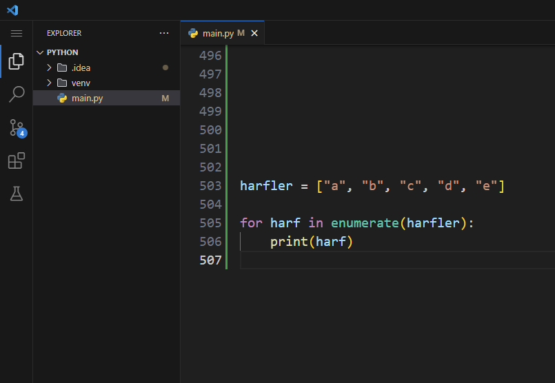Open Explorer views and more actions ellipsis
The height and width of the screenshot is (383, 555).
point(164,33)
